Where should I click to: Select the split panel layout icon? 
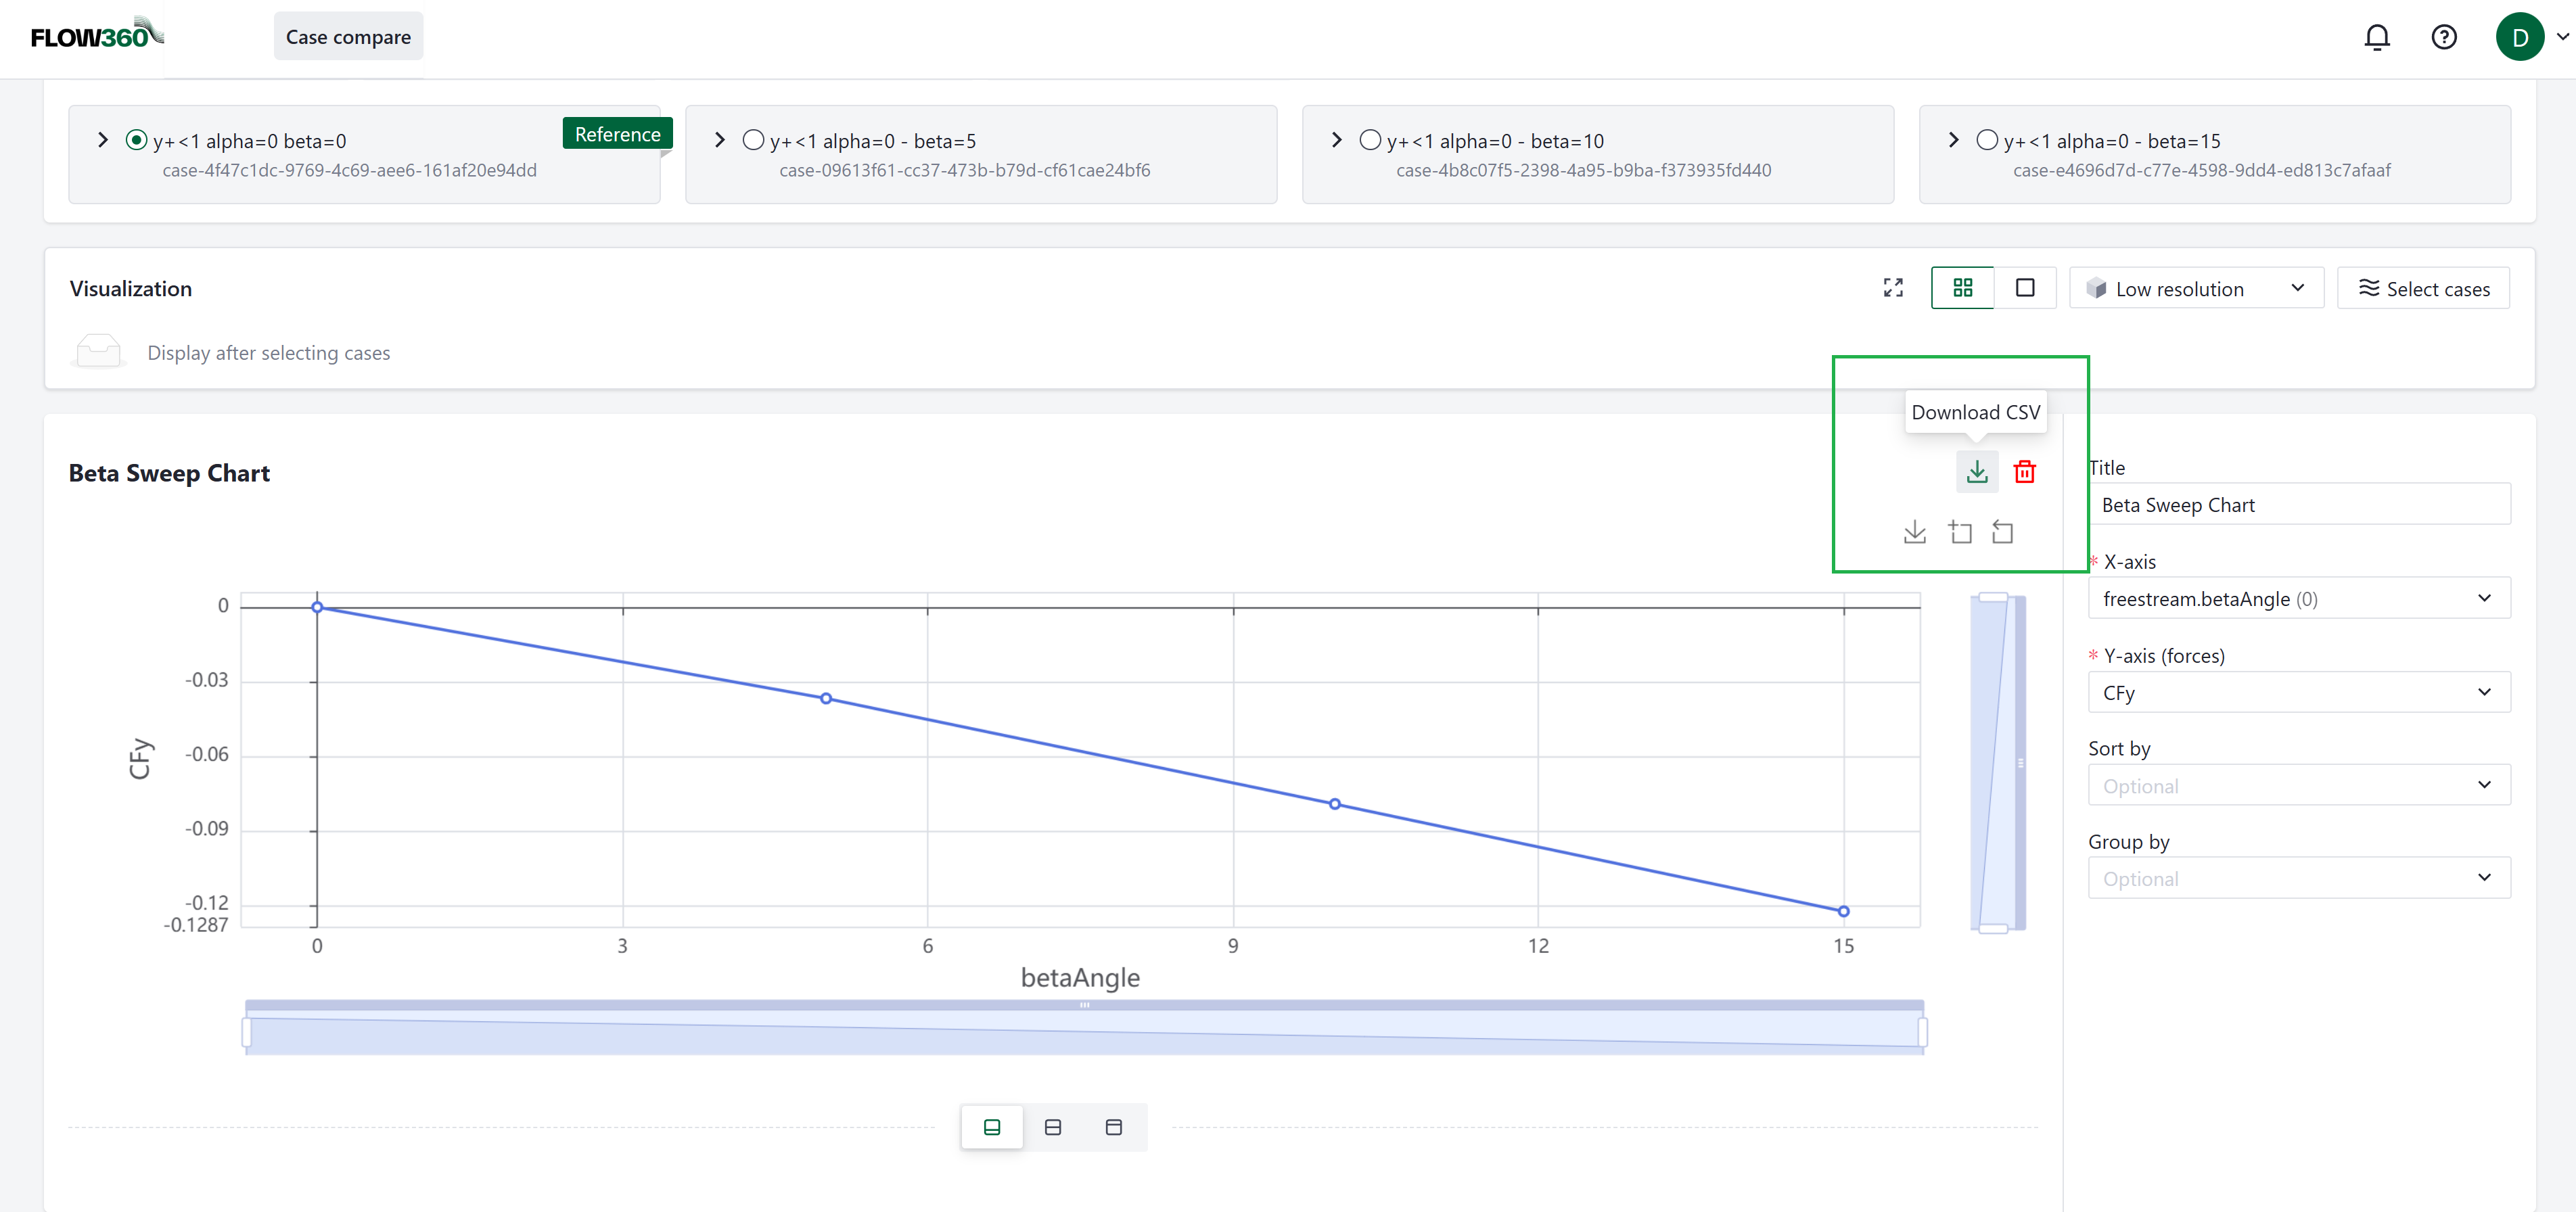tap(1052, 1127)
